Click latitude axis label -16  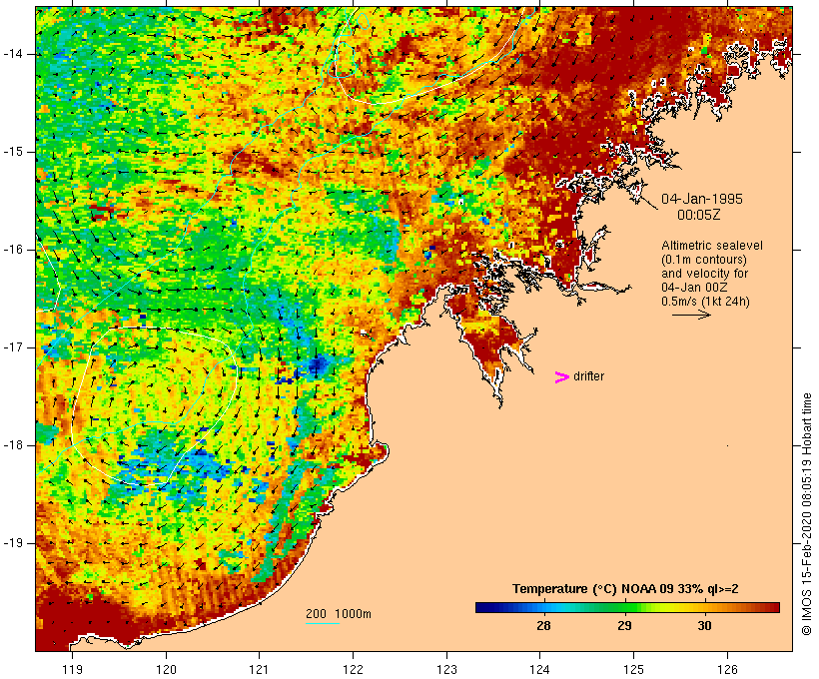click(13, 250)
